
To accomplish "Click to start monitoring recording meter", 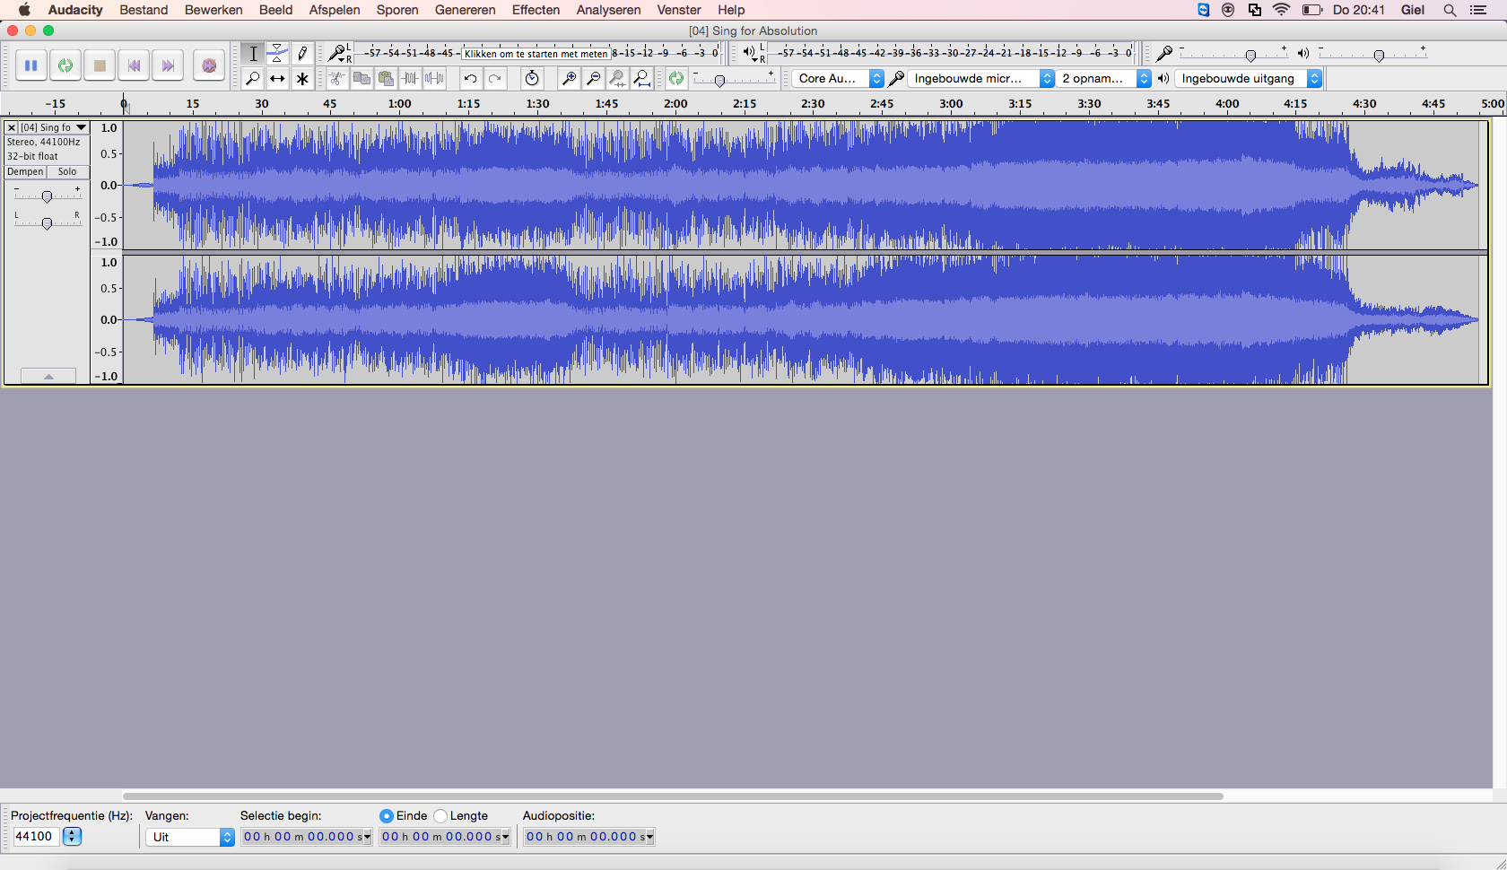I will tap(536, 54).
